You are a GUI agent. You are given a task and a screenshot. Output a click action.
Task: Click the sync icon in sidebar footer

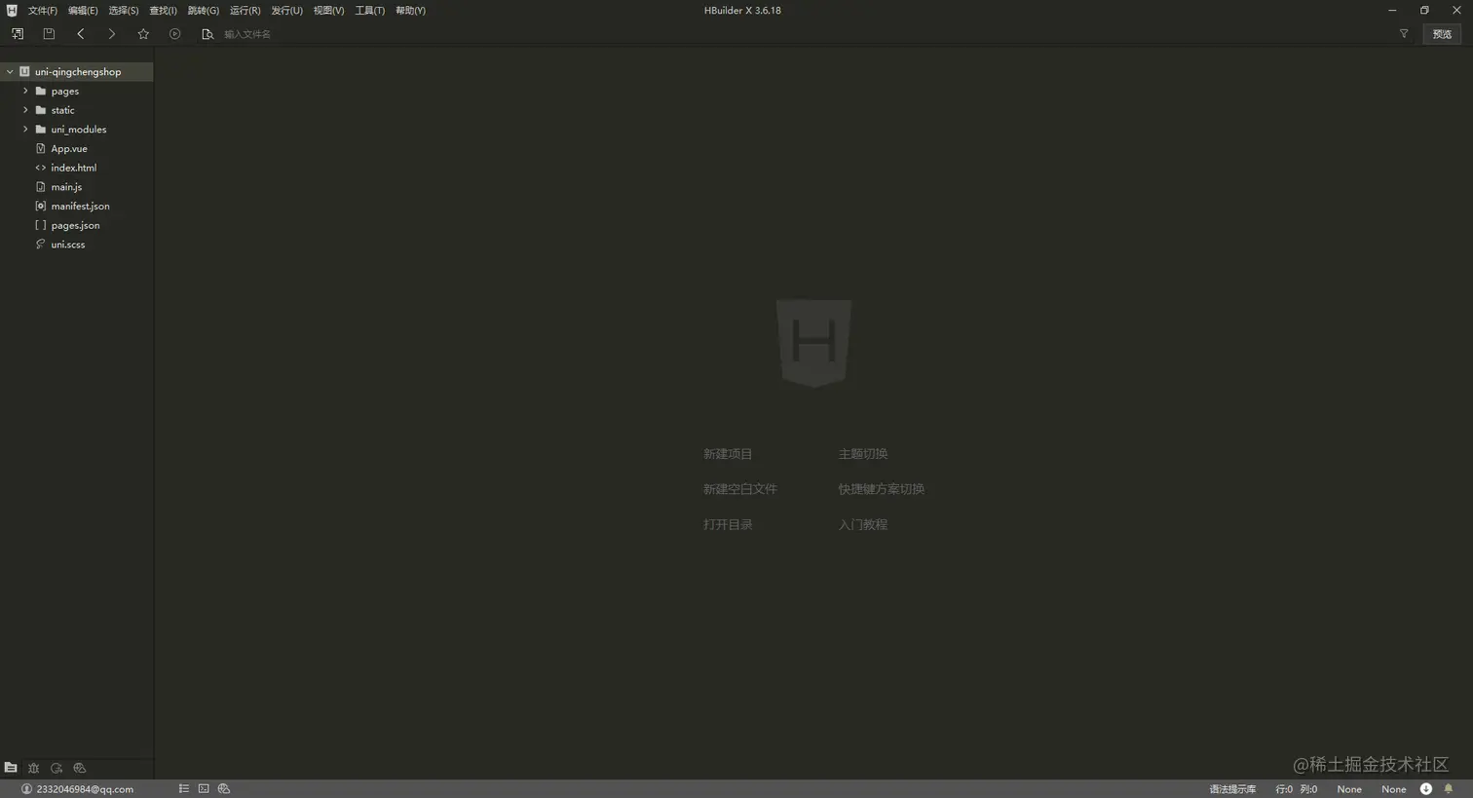tap(57, 768)
